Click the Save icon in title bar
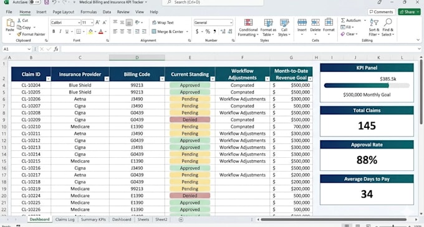This screenshot has height=227, width=424. click(x=47, y=2)
